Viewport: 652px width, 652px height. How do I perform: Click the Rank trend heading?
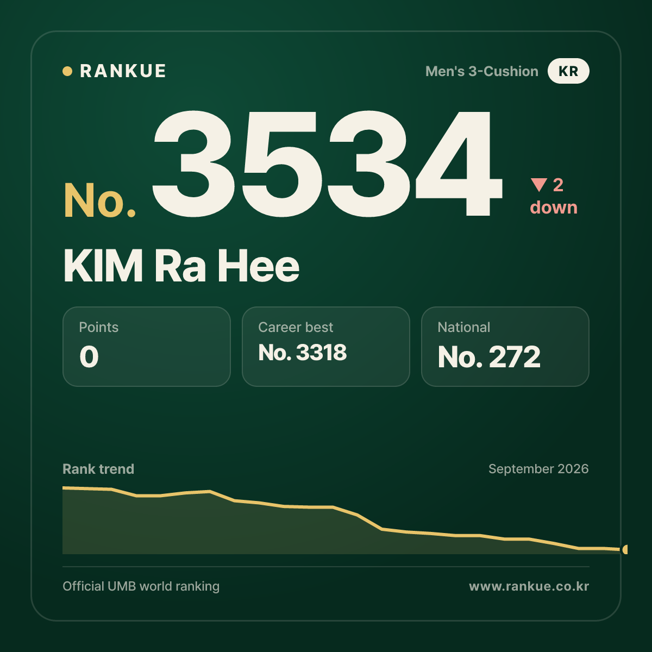(x=98, y=469)
